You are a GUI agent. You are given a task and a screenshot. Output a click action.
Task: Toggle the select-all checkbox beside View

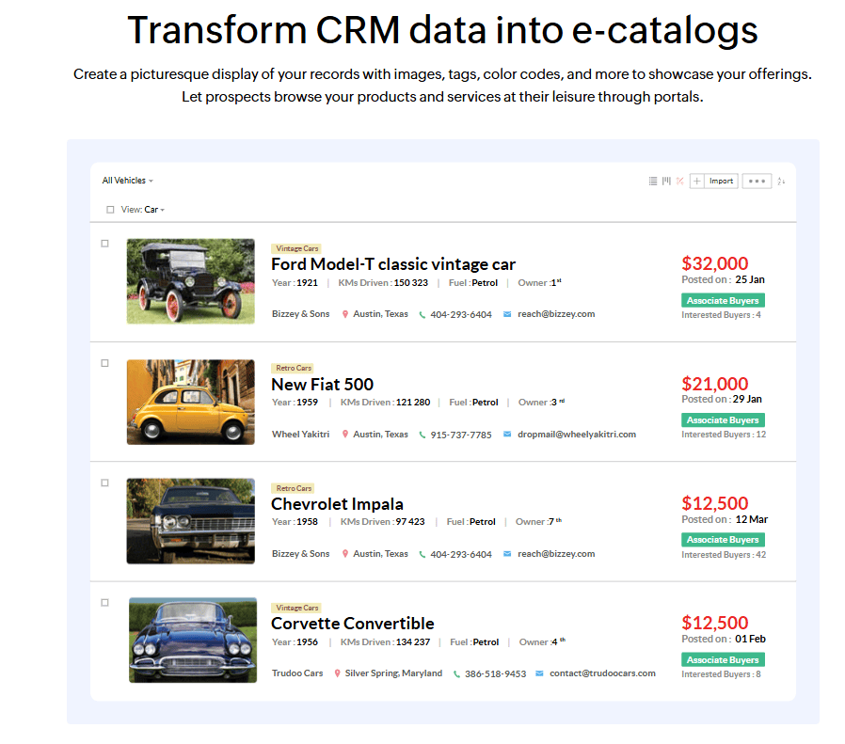(x=110, y=210)
